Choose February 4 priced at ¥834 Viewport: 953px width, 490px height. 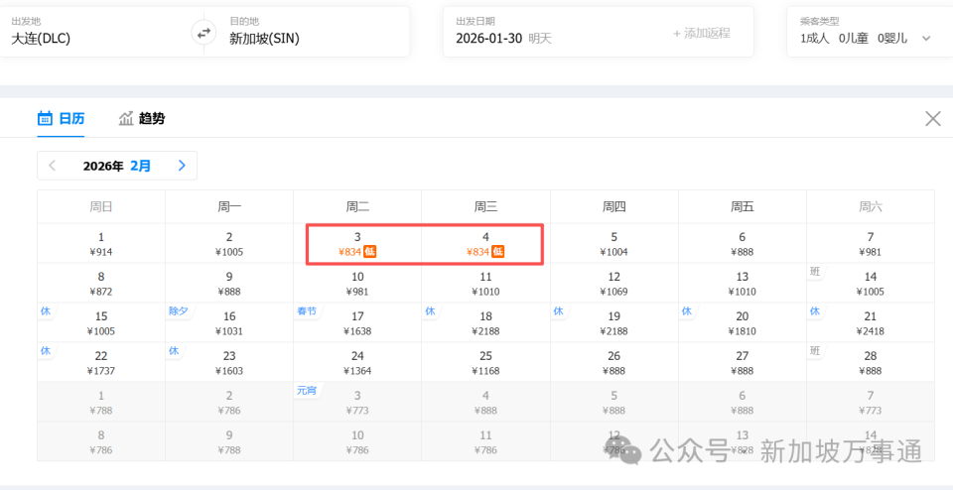[485, 244]
